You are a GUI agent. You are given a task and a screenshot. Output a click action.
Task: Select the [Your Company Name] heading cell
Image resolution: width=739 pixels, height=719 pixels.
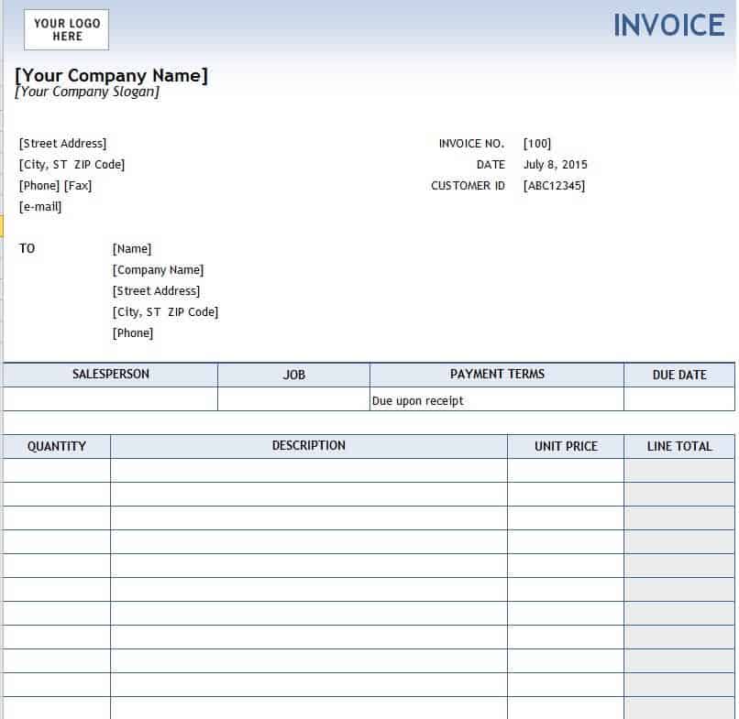[x=112, y=75]
